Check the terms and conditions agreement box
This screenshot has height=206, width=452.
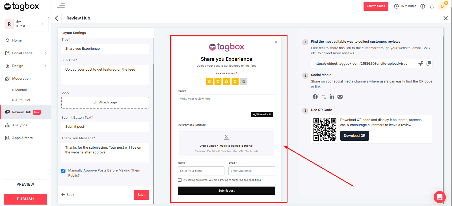tap(180, 180)
